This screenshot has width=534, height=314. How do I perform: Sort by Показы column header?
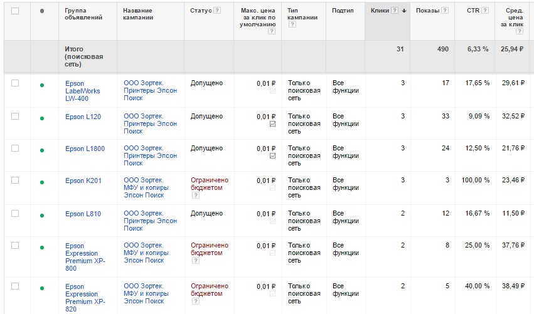(428, 11)
